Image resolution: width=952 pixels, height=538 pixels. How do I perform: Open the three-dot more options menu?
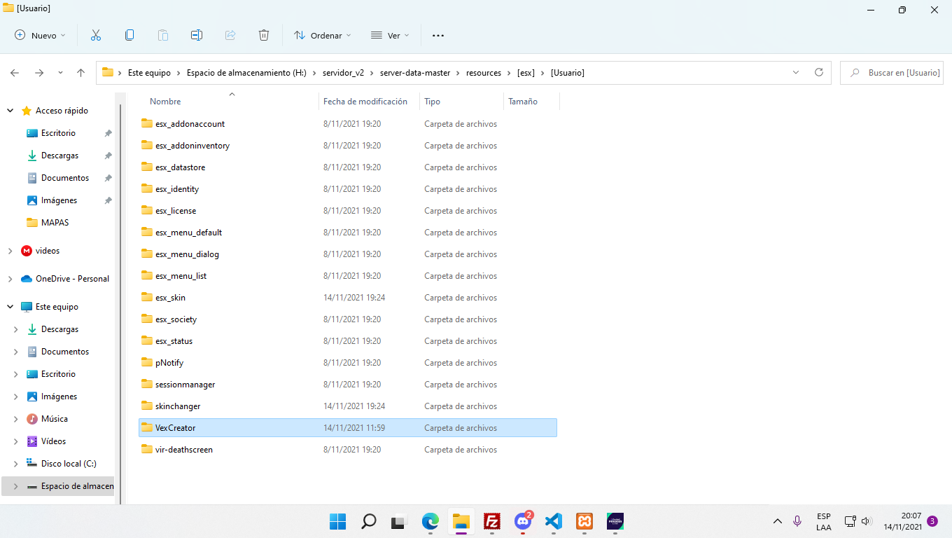[x=438, y=35]
